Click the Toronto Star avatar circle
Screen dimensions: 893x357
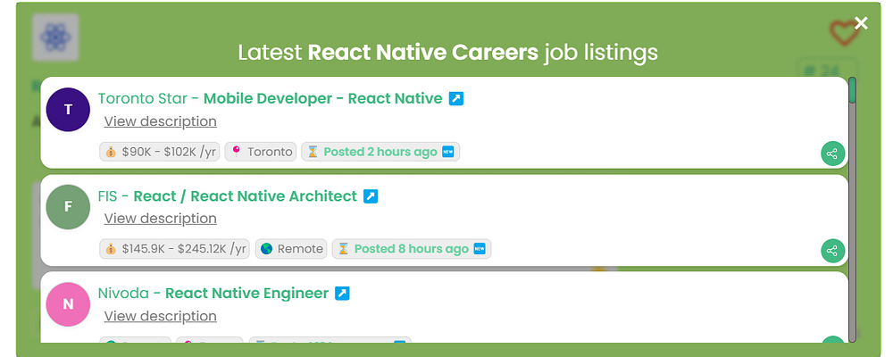(69, 110)
